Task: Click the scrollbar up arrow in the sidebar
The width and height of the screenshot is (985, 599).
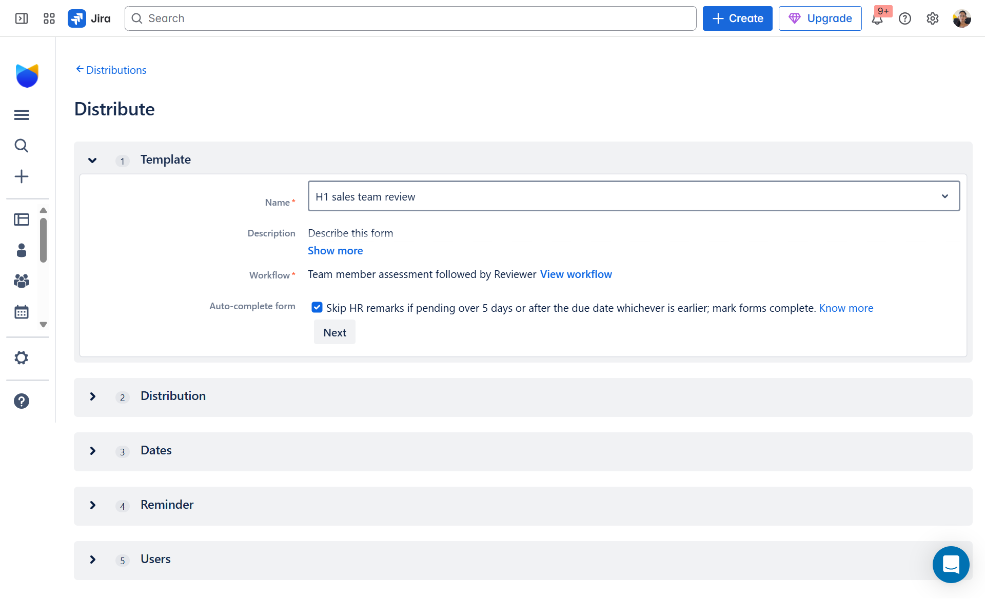Action: (x=43, y=210)
